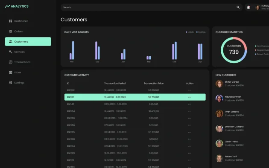Open action menu for $5 980,00 row
Screen dimensions: 269x168
coord(190,146)
